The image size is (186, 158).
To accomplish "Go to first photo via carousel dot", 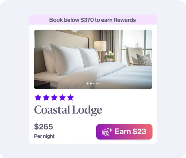I will 88,84.
